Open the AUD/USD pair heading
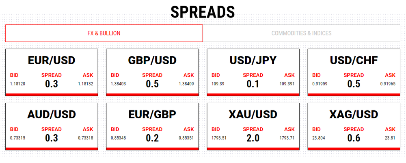406x163 pixels. [52, 114]
